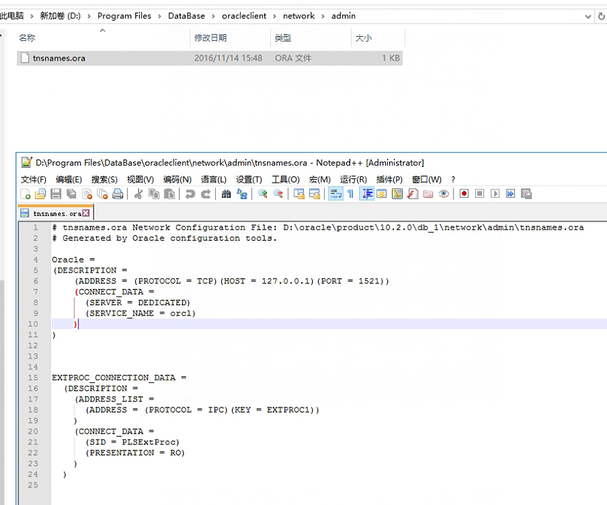Select line 10 in the line number margin

(x=33, y=324)
